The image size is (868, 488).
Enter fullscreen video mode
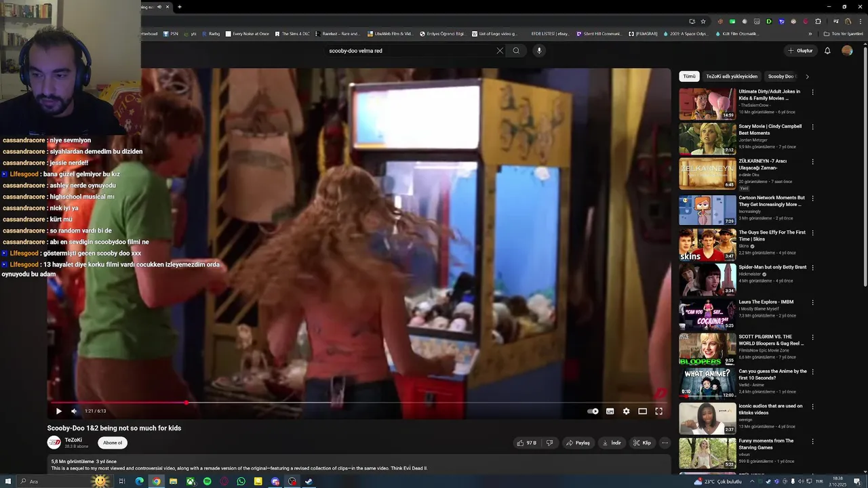pyautogui.click(x=658, y=411)
